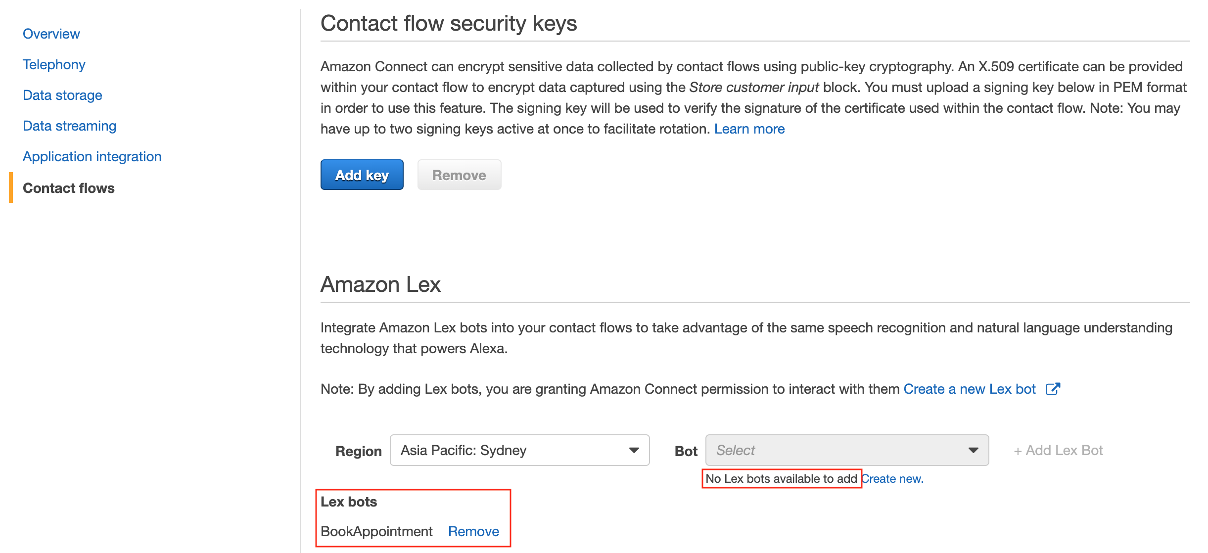Viewport: 1208px width, 553px height.
Task: Navigate to Data storage
Action: click(x=62, y=95)
